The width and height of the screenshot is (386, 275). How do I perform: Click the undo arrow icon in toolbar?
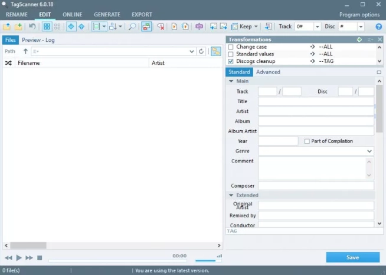coord(32,26)
